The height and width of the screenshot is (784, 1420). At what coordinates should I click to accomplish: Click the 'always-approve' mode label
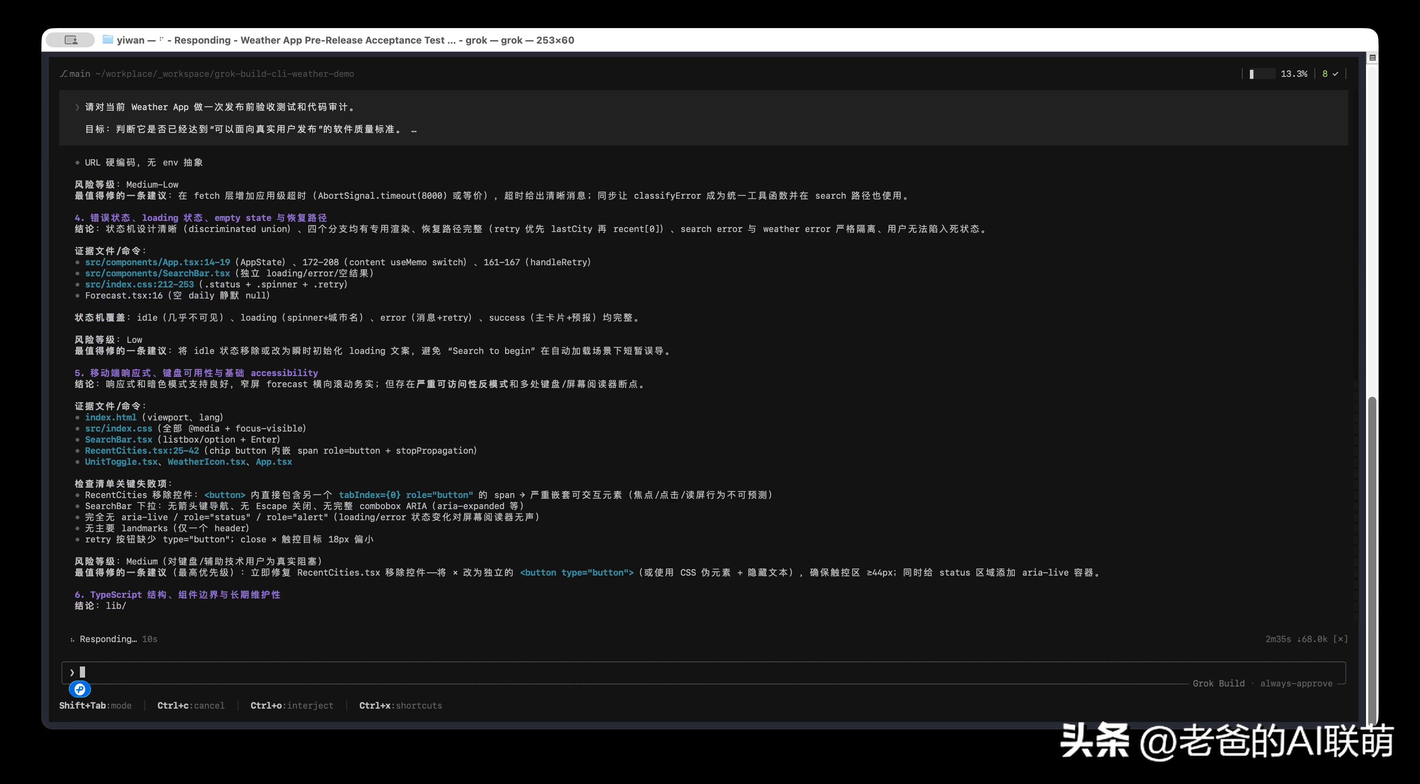click(x=1296, y=683)
